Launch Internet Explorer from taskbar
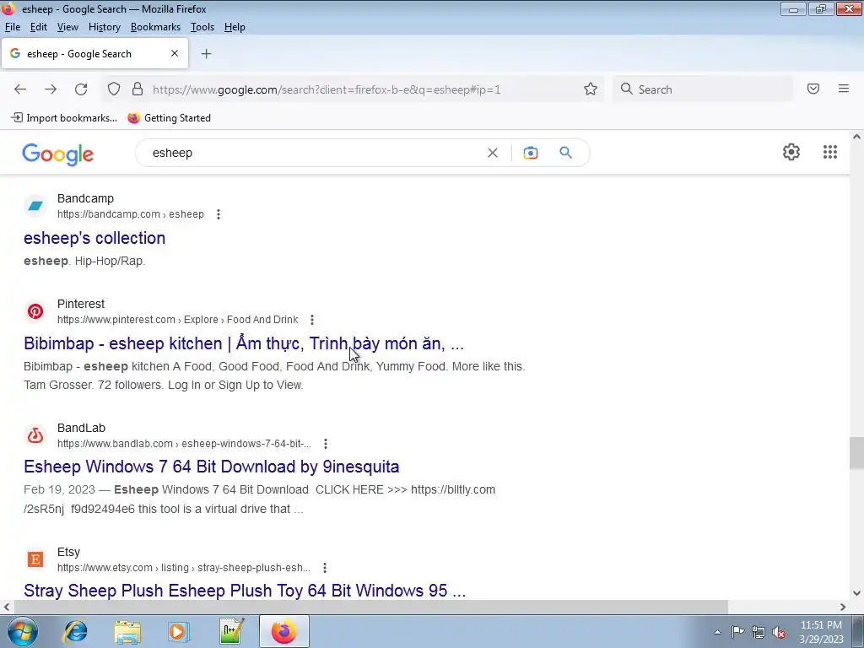This screenshot has width=864, height=648. click(x=75, y=631)
